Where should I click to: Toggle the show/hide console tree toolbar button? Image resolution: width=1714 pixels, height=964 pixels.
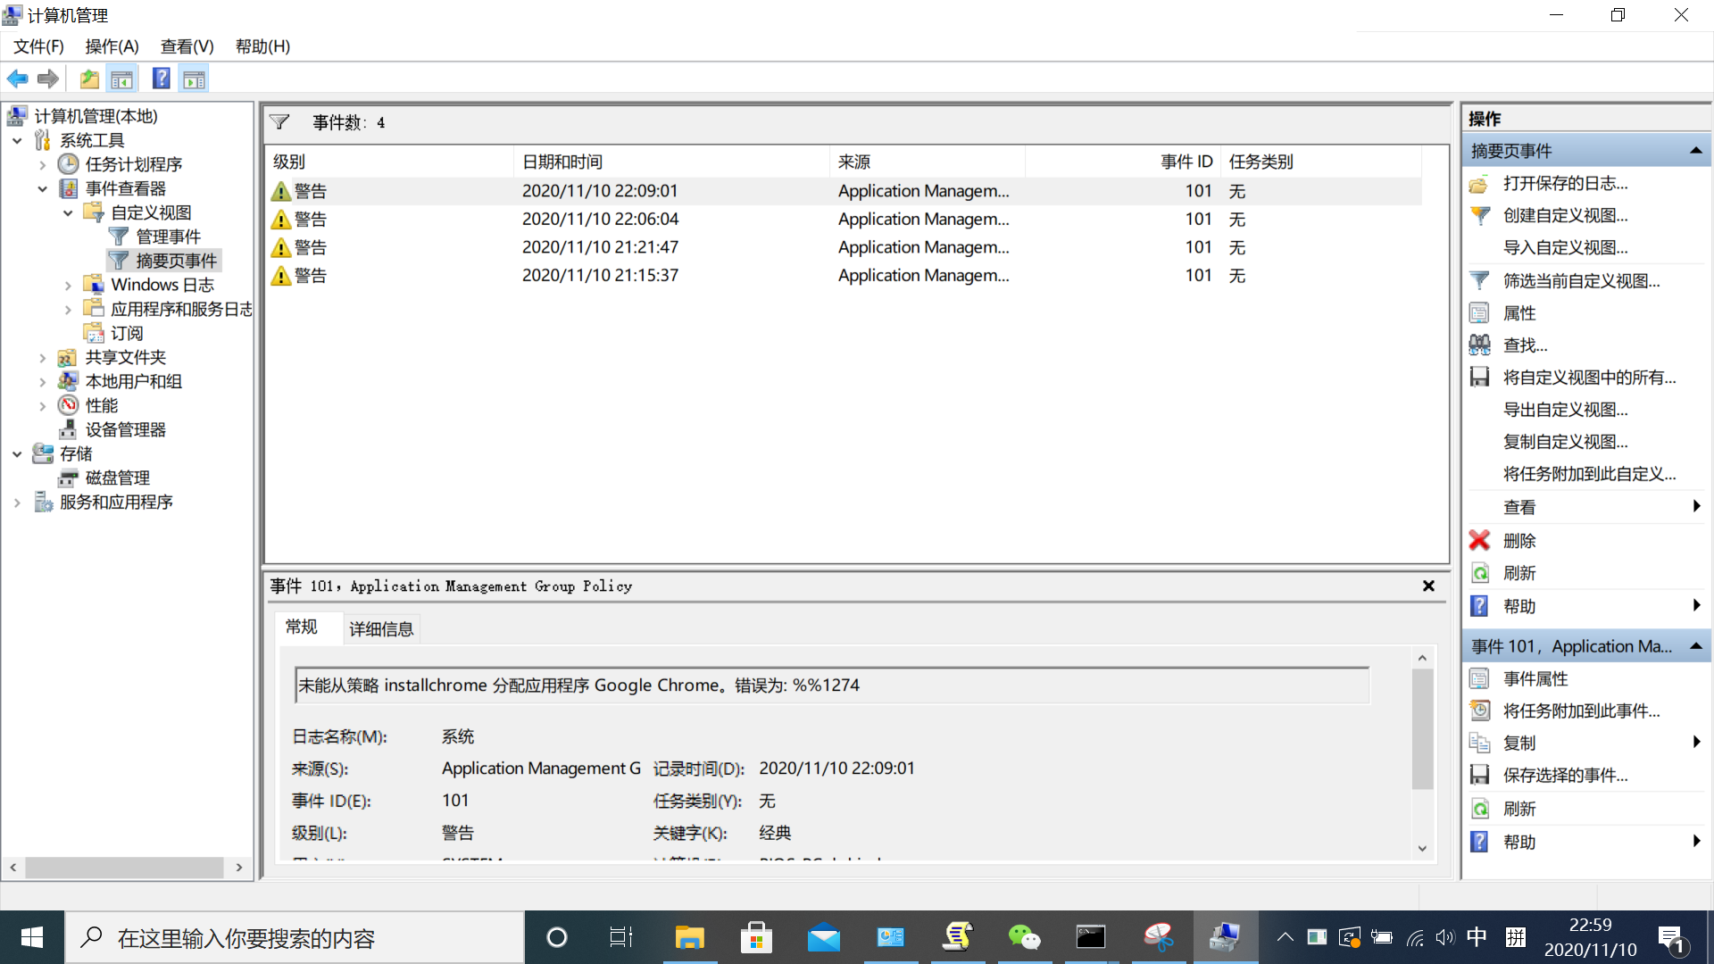click(x=122, y=79)
